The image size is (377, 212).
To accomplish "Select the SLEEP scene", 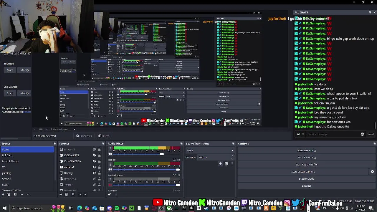I will (27, 185).
